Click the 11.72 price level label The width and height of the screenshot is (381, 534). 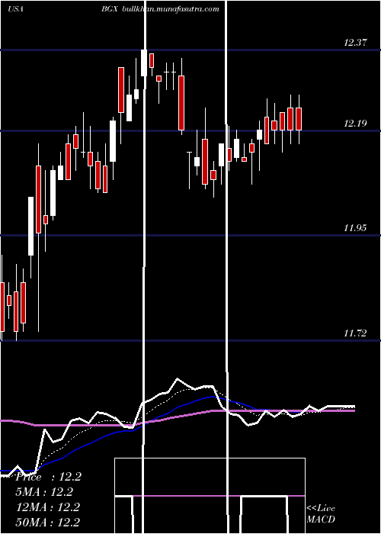pyautogui.click(x=355, y=333)
